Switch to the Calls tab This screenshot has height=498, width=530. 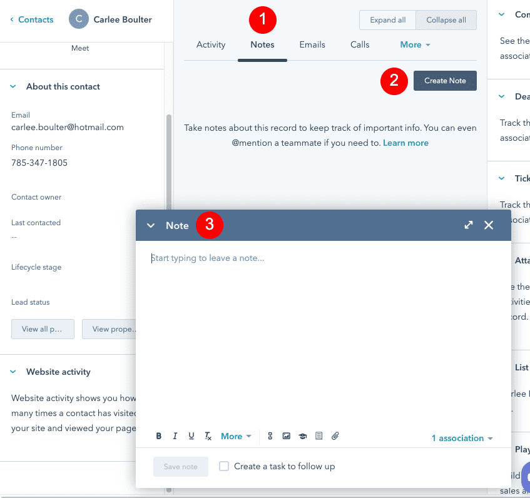click(360, 44)
